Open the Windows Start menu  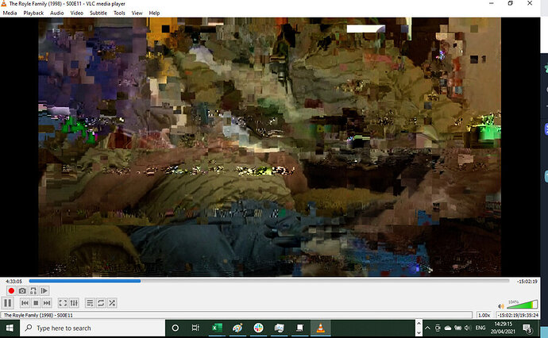[10, 328]
